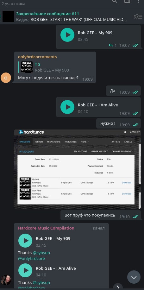Screen dimensions: 144x290
Task: Play first outgoing Rob GEE – My 909 audio
Action: click(67, 35)
